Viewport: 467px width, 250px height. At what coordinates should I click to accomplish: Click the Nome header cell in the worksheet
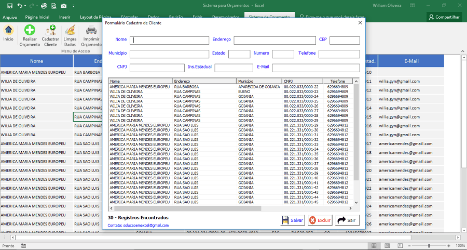click(x=36, y=61)
